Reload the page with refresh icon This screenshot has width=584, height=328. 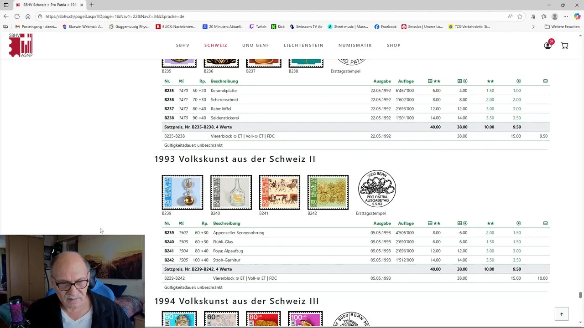click(17, 16)
